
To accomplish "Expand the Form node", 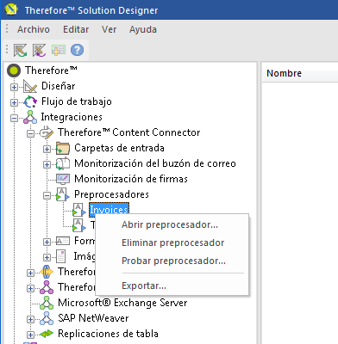I will click(x=47, y=242).
